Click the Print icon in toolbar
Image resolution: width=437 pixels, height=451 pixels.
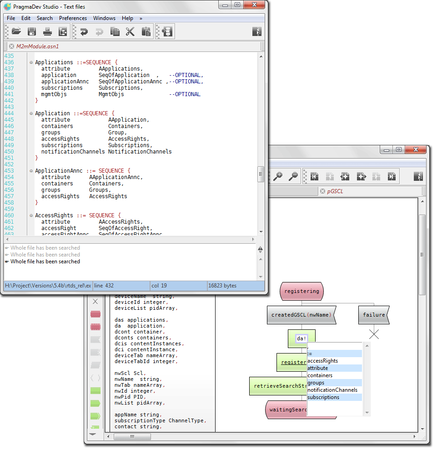point(47,31)
